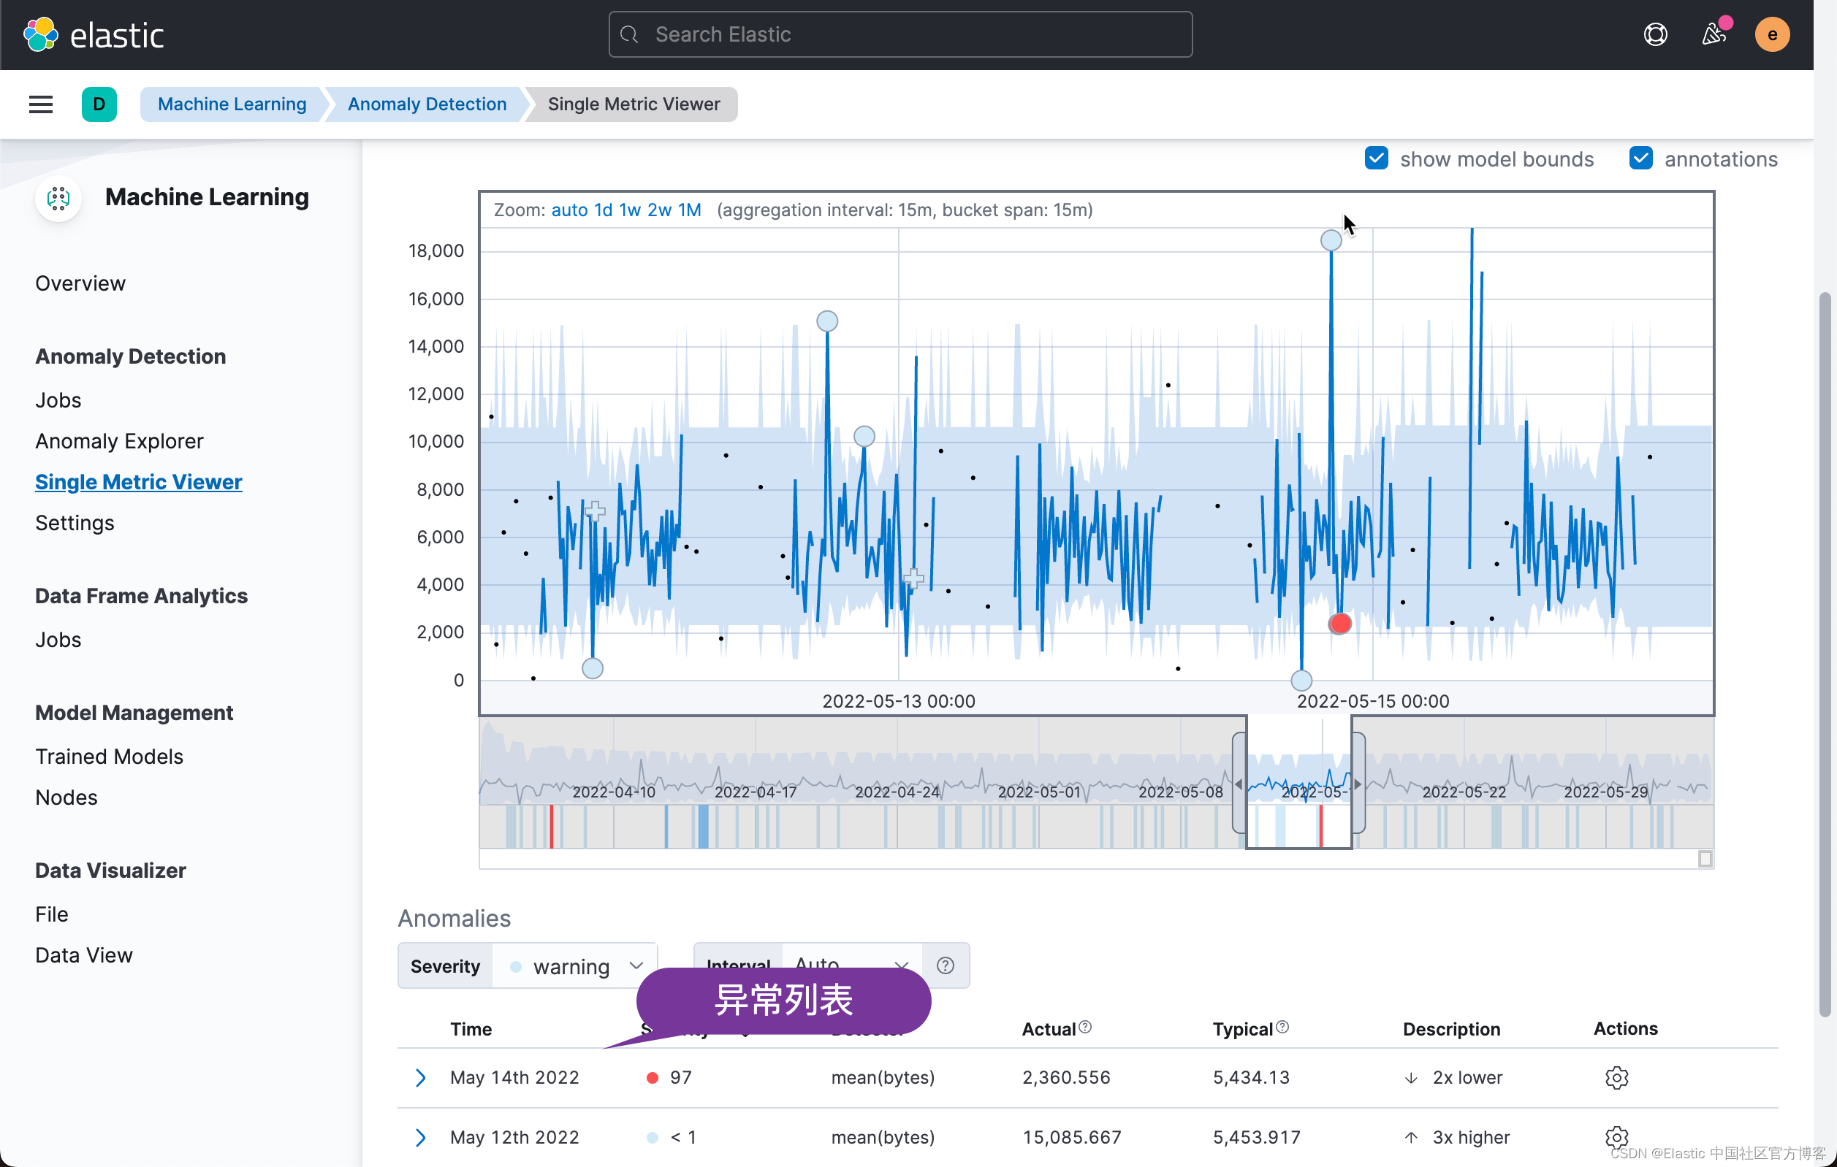Click the user avatar 'e'
1837x1167 pixels.
pos(1771,35)
